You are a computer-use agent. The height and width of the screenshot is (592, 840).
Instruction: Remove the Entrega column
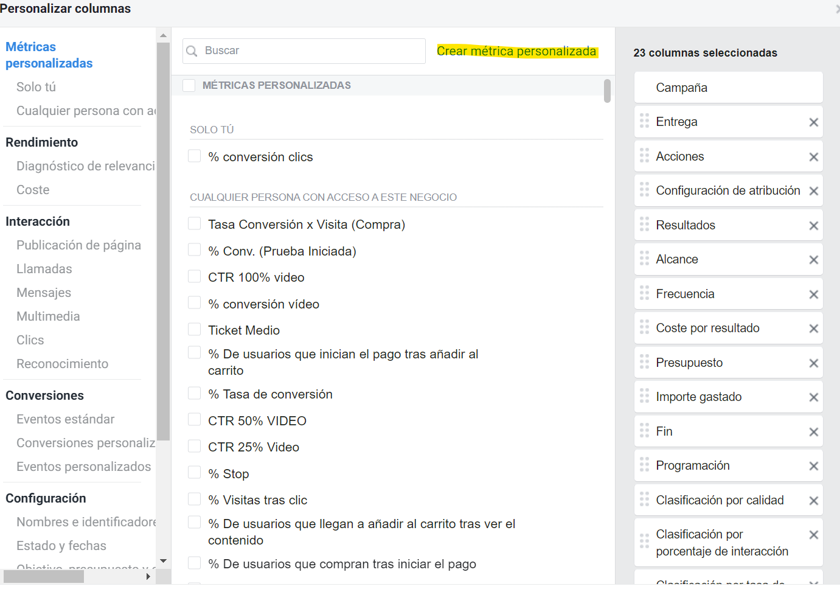pos(813,122)
